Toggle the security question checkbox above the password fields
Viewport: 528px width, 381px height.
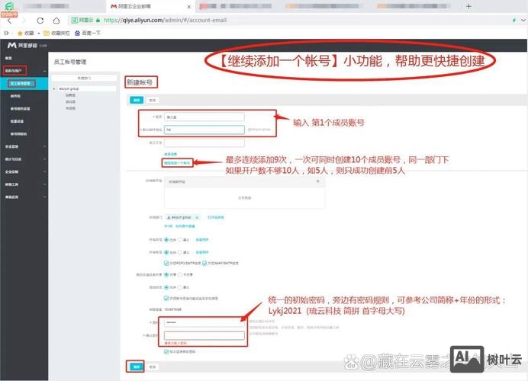[166, 298]
